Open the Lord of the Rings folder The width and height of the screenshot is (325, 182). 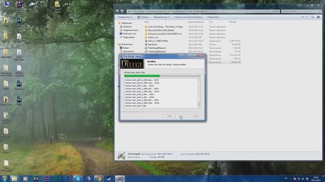click(165, 27)
